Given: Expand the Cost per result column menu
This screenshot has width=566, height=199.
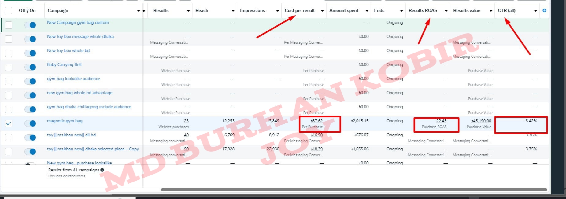Looking at the screenshot, I should [322, 11].
